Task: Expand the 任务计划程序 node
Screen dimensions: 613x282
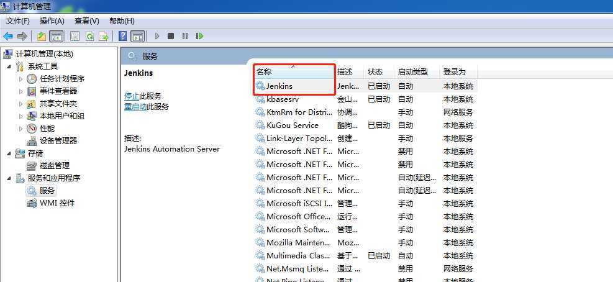Action: (x=21, y=79)
